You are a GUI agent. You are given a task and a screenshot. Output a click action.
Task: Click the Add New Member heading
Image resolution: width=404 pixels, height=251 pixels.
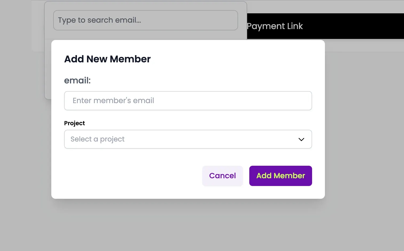107,59
